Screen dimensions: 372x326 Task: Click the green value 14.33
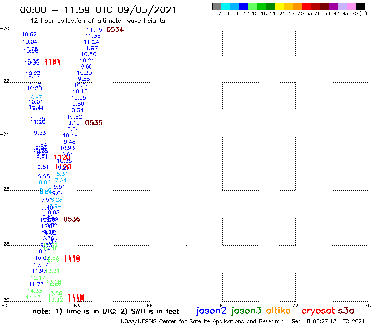pyautogui.click(x=35, y=291)
